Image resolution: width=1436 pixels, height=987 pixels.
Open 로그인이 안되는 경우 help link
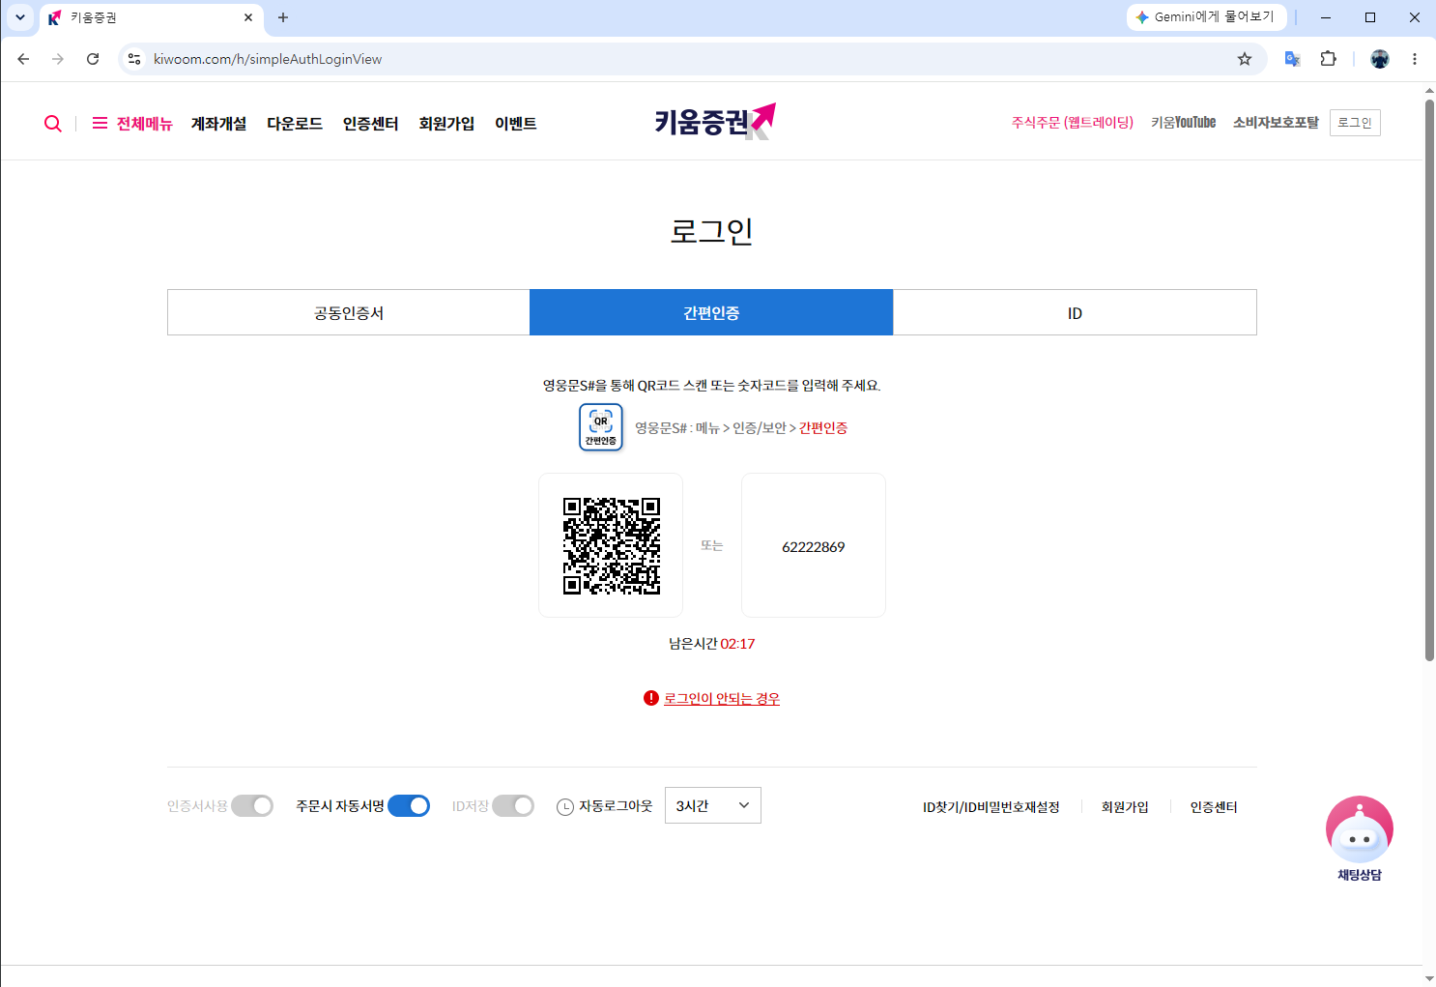(722, 699)
